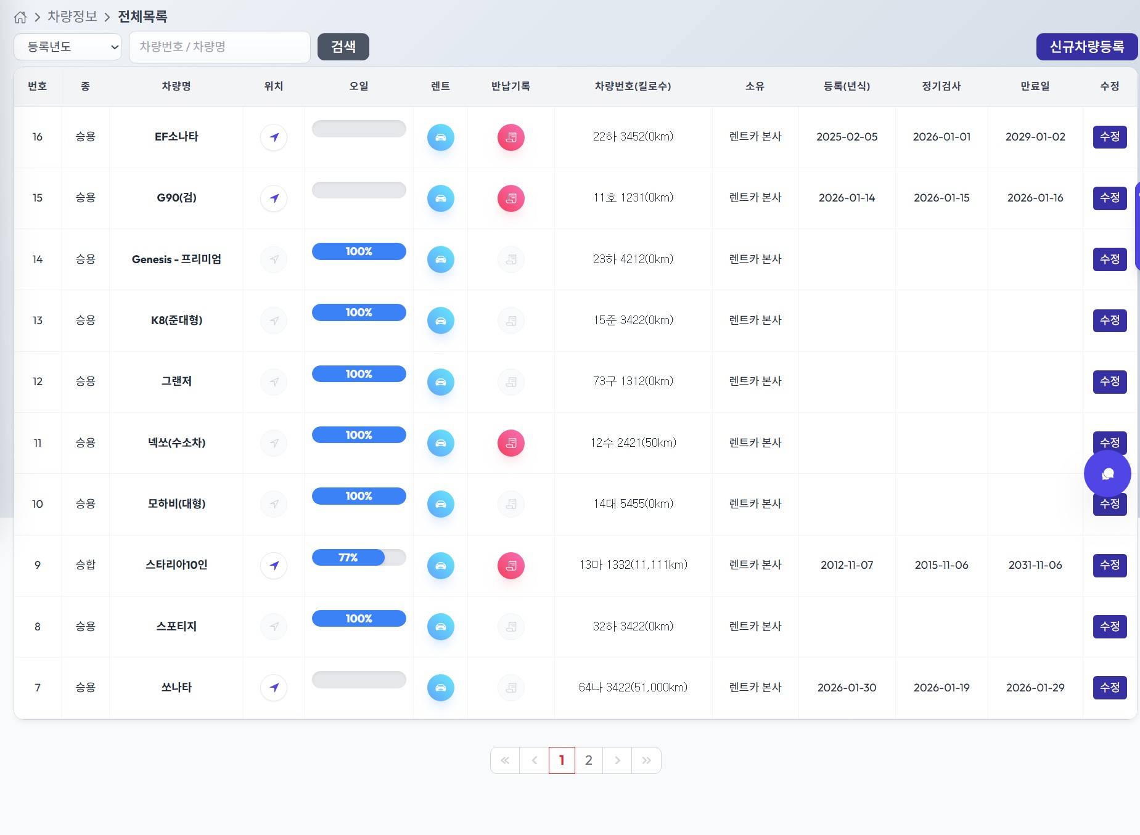Viewport: 1140px width, 835px height.
Task: Click location arrow for 쏘나타
Action: point(274,688)
